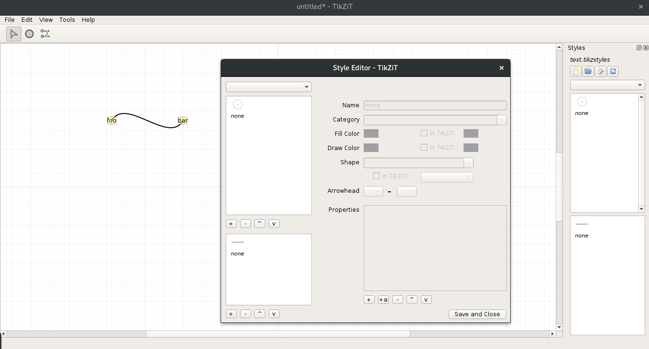Open the Help menu

pos(88,19)
